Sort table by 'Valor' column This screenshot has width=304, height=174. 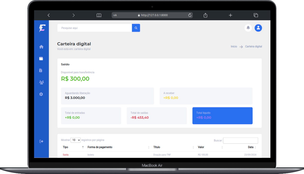point(210,147)
